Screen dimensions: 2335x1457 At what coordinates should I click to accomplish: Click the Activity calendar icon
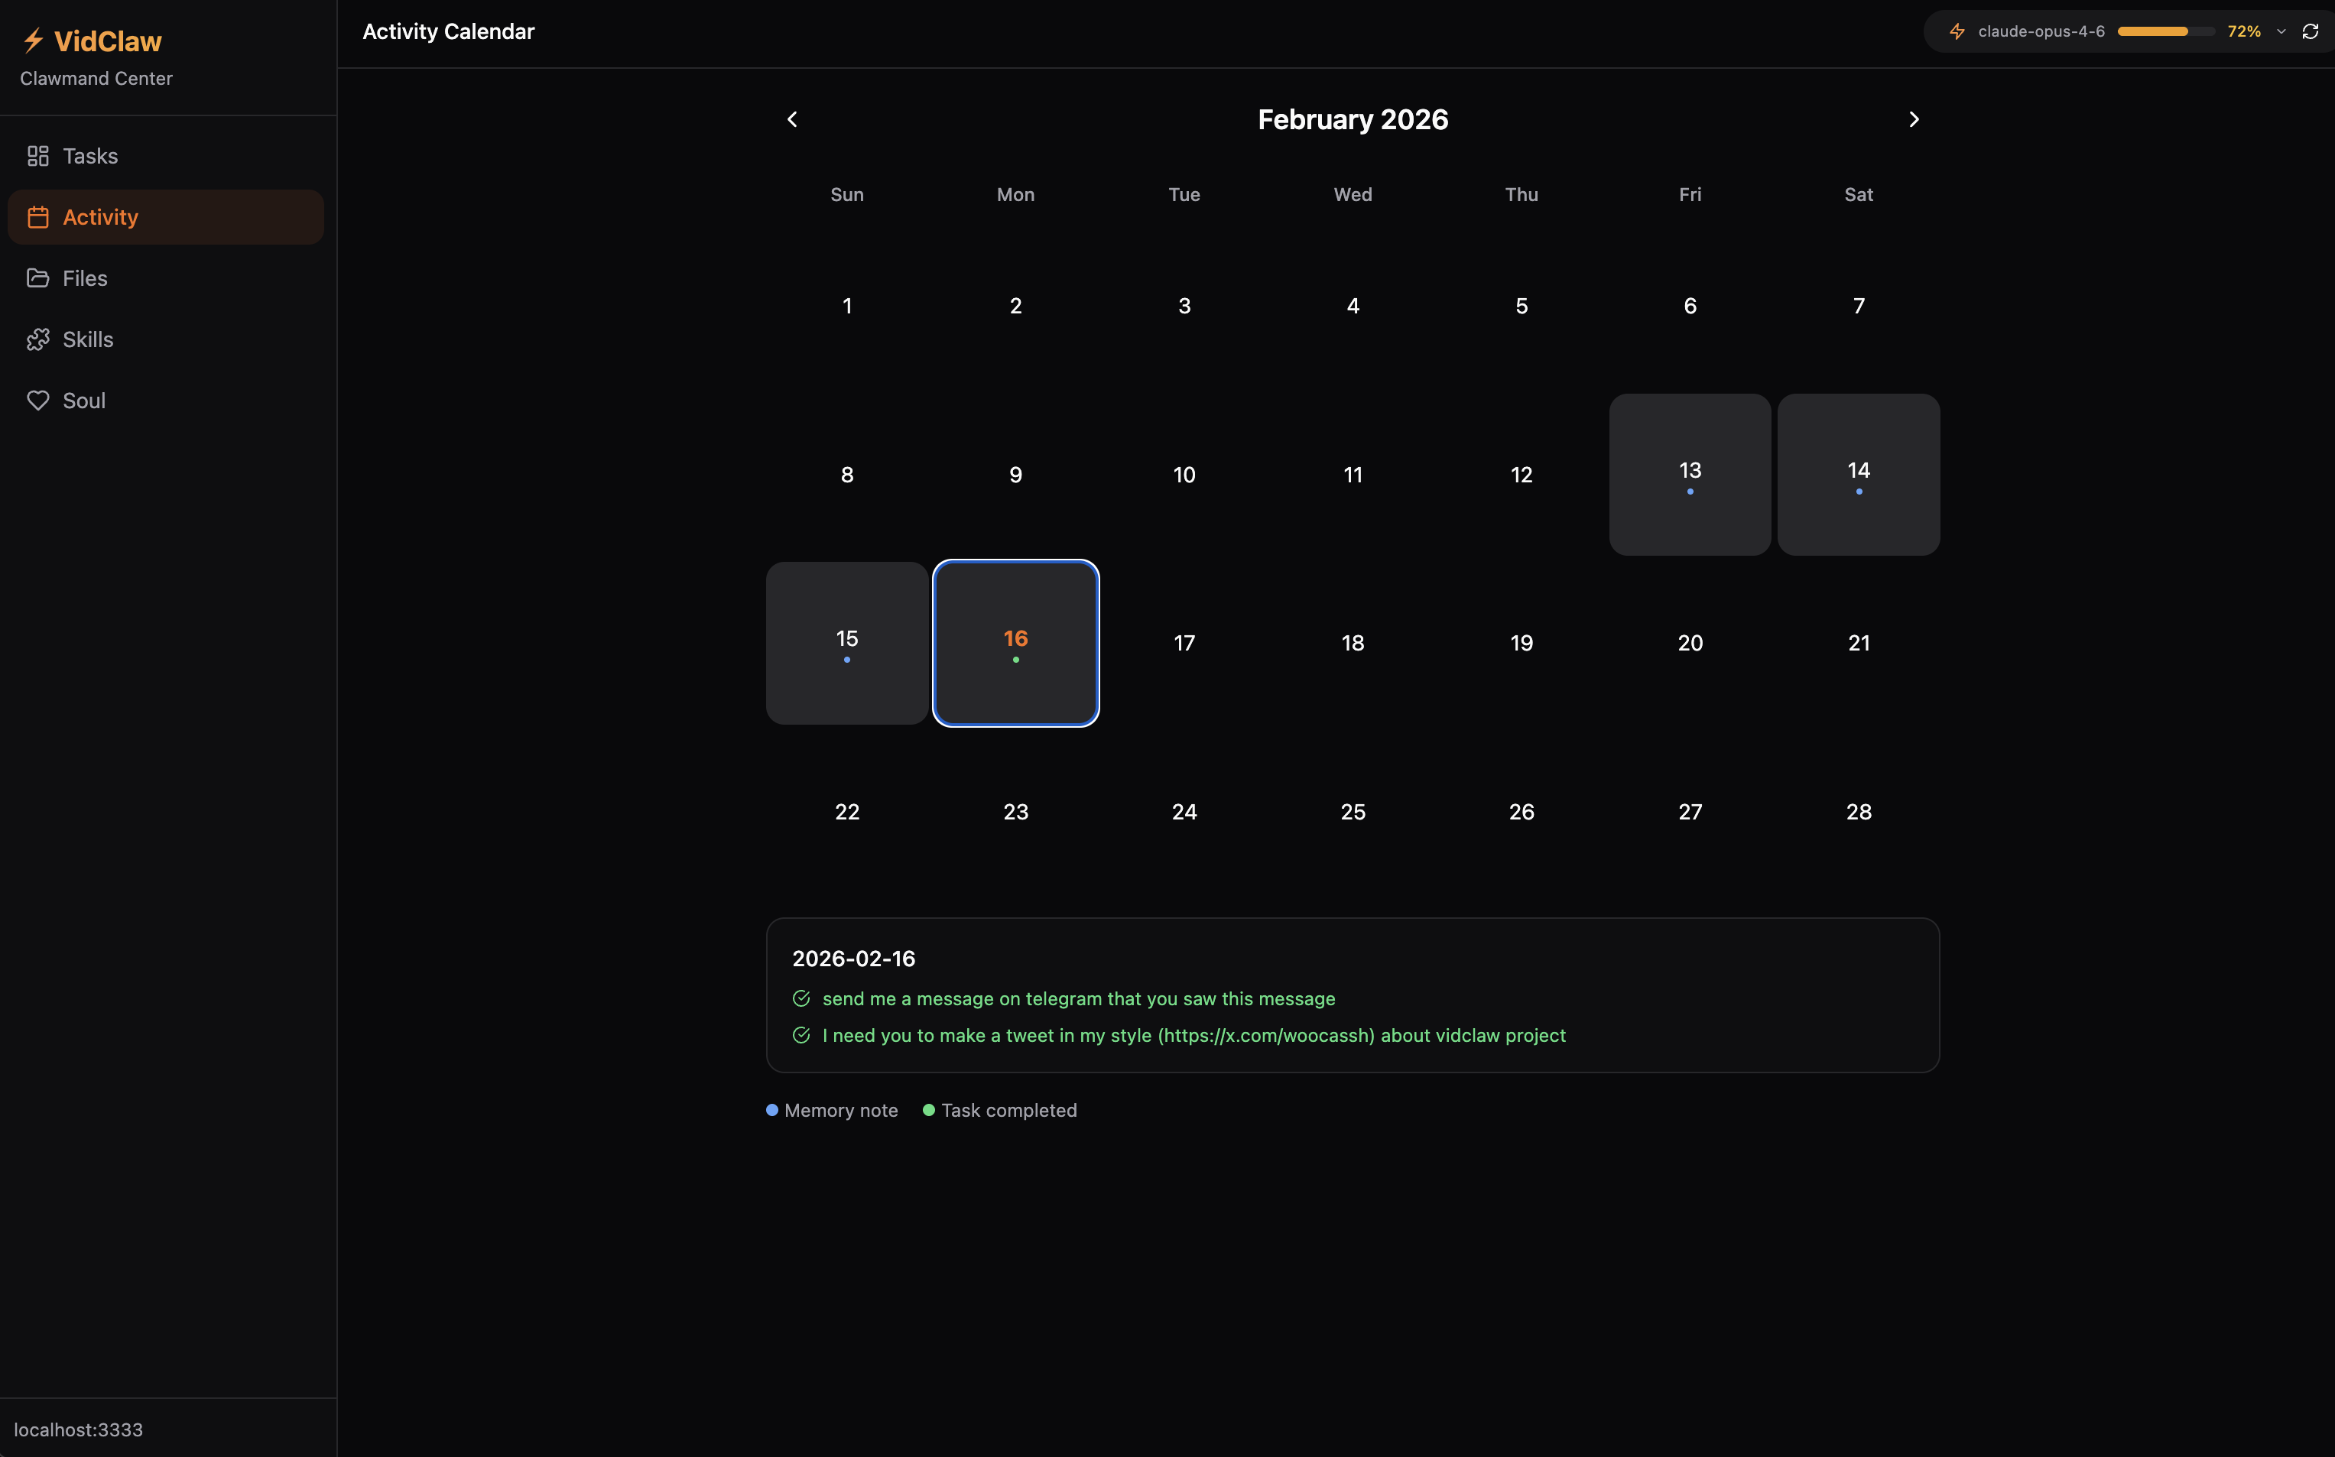38,217
